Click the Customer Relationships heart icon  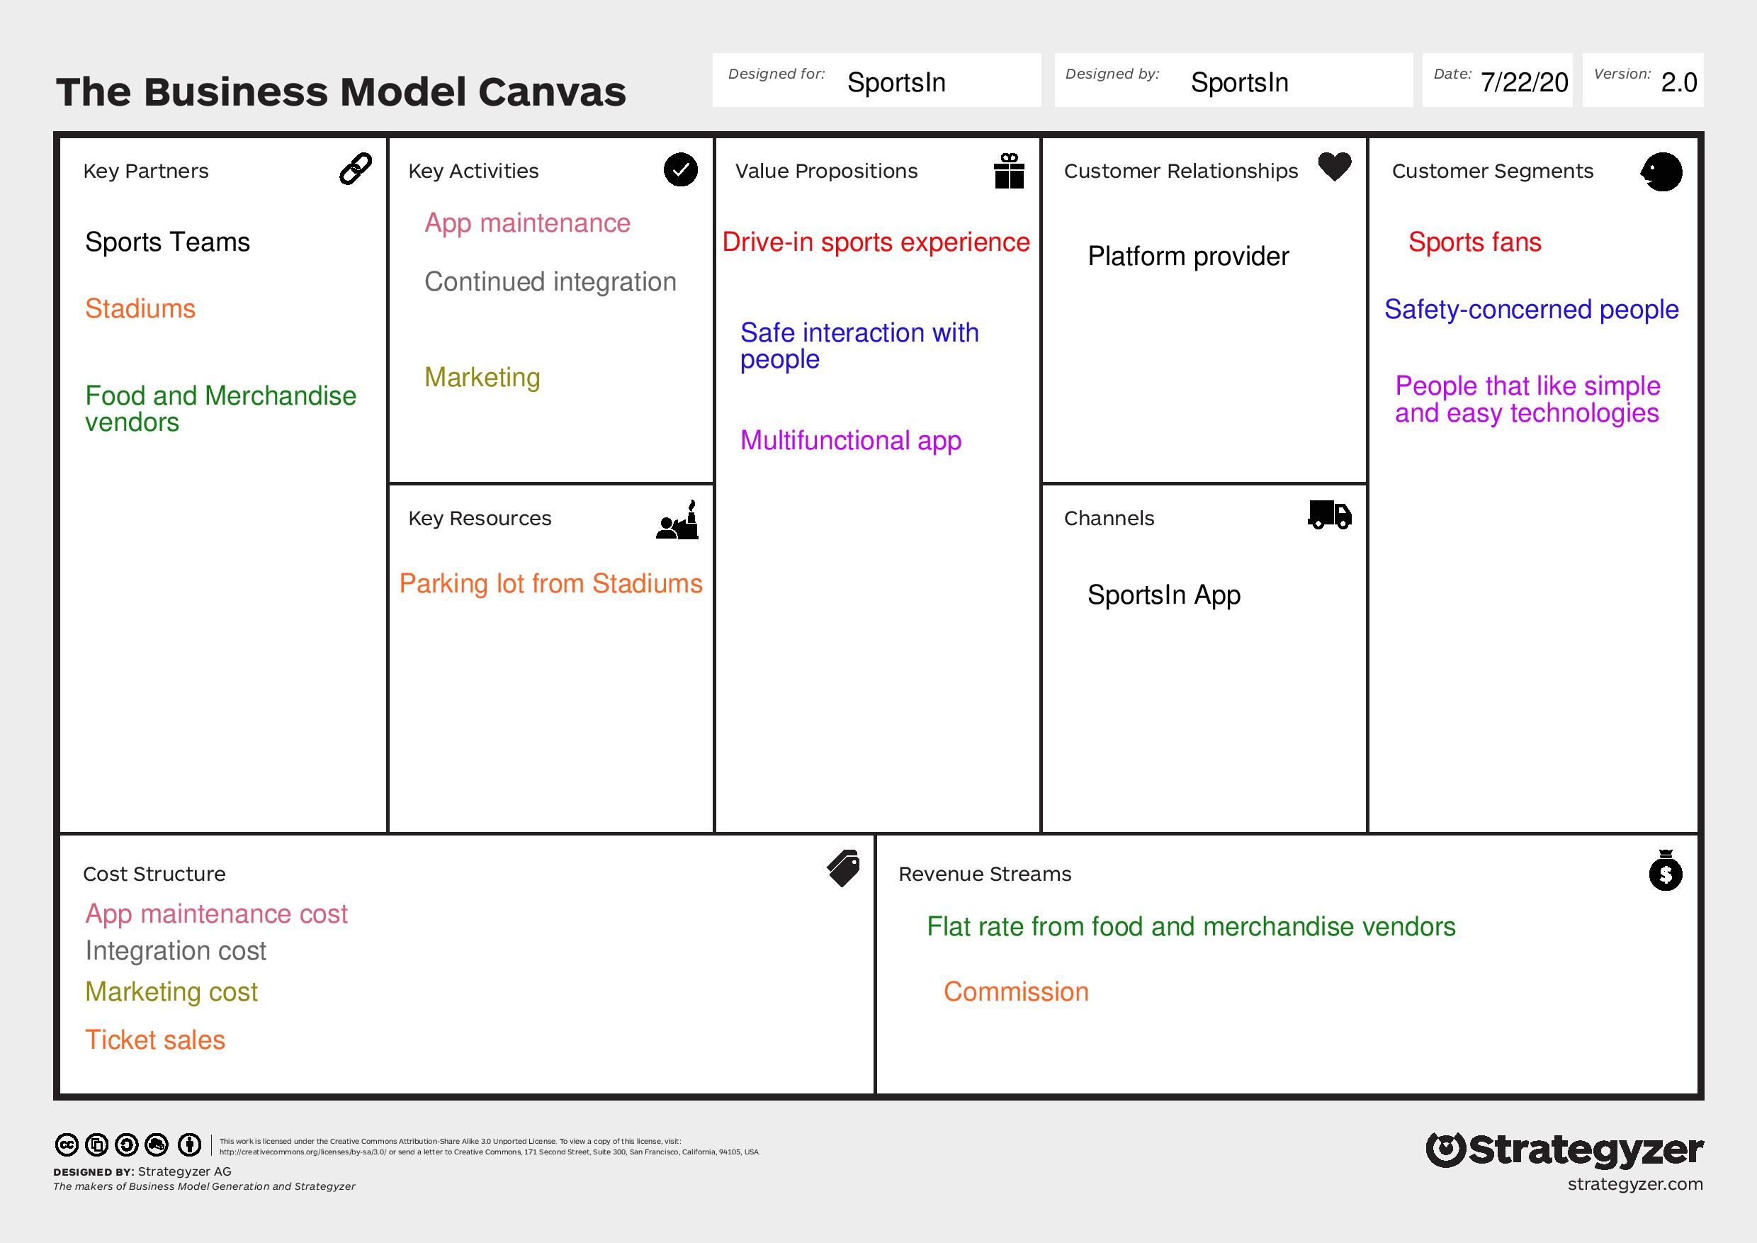click(1335, 166)
